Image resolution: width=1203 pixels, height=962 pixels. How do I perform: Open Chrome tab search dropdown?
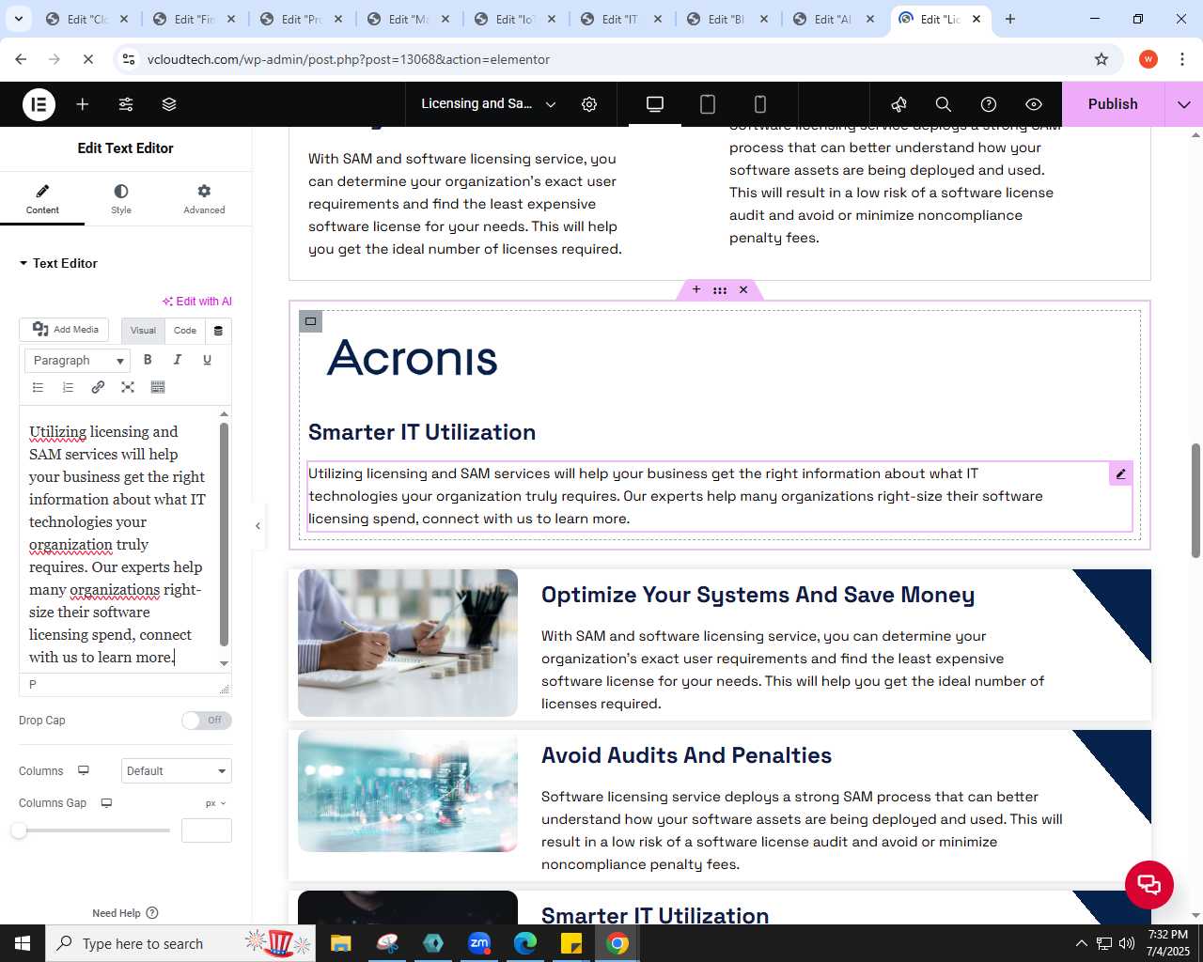click(x=18, y=19)
